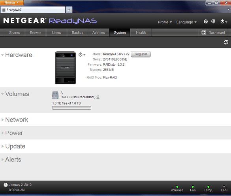
Task: Click the Fan status indicator light
Action: [x=193, y=186]
